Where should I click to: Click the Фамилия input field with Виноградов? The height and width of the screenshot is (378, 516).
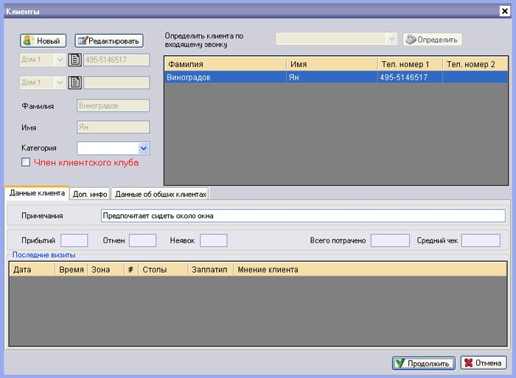click(x=114, y=105)
